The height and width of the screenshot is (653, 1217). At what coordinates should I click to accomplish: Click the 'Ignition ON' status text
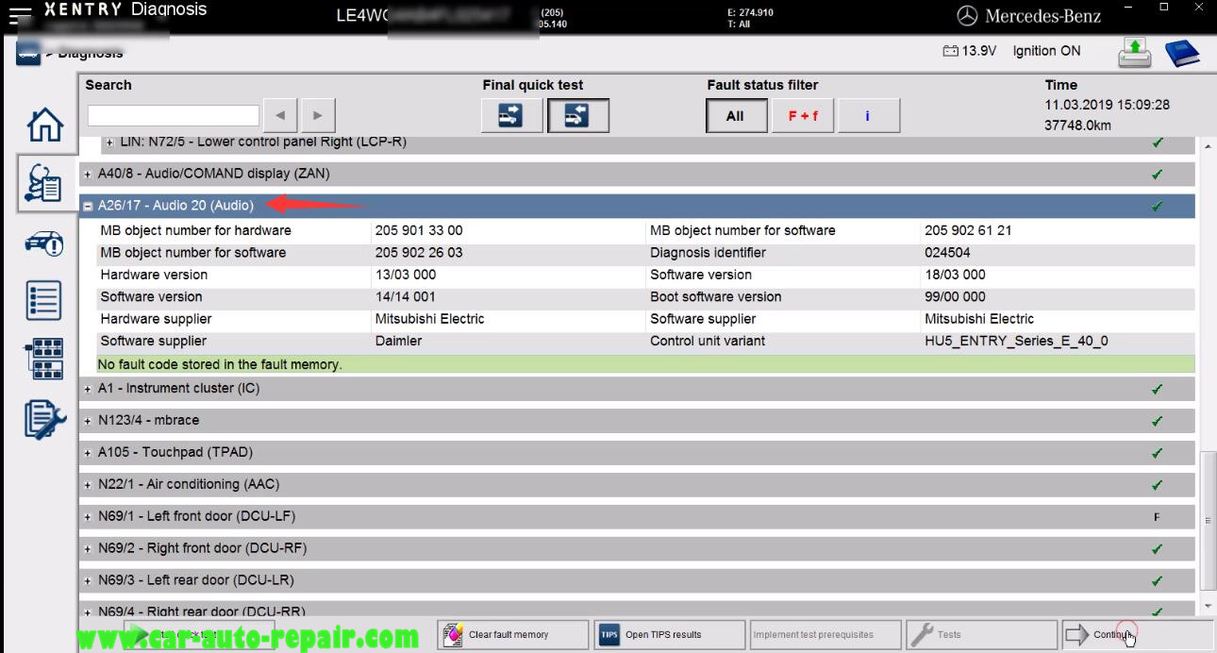[x=1046, y=51]
